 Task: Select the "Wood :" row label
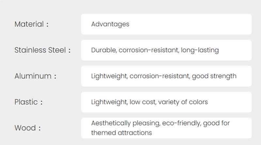27,128
